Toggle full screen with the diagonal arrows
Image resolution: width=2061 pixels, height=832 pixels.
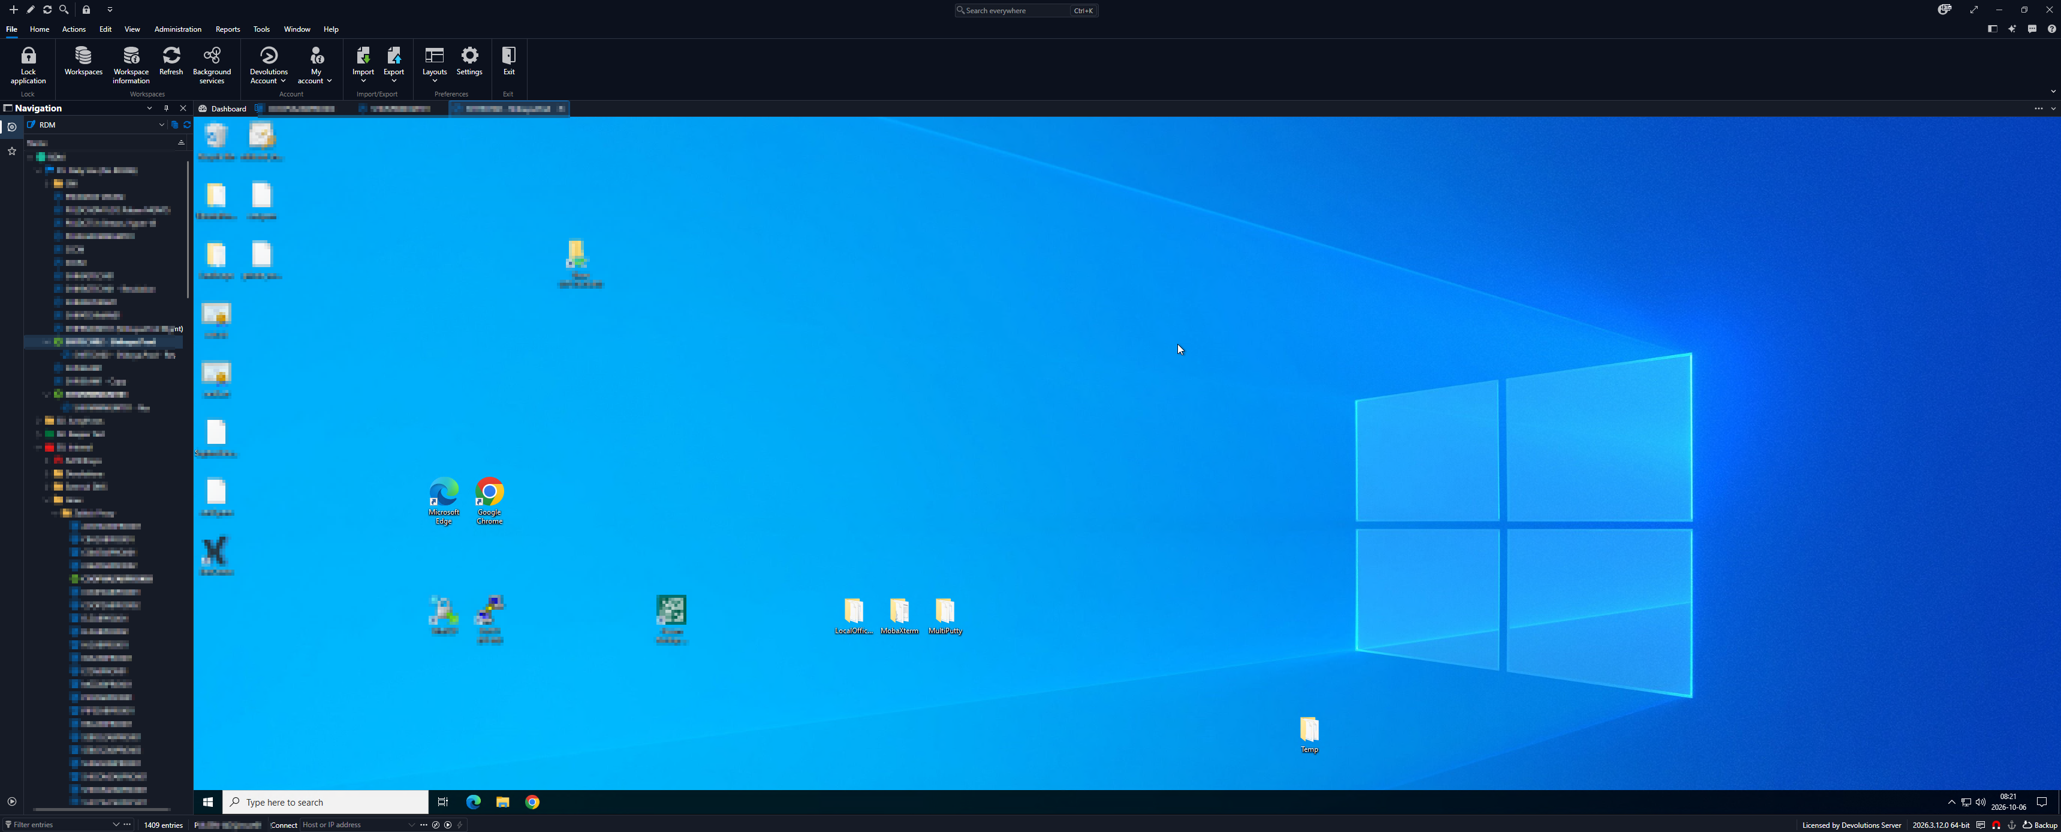[x=1974, y=10]
